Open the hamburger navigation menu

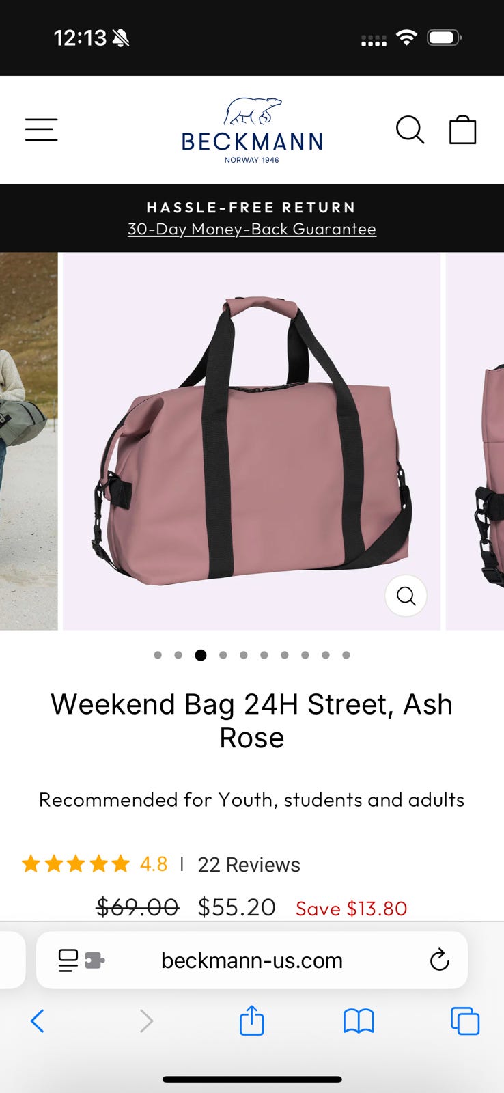[x=41, y=130]
